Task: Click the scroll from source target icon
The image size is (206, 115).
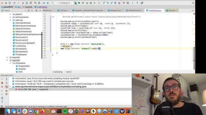Action: pos(29,11)
